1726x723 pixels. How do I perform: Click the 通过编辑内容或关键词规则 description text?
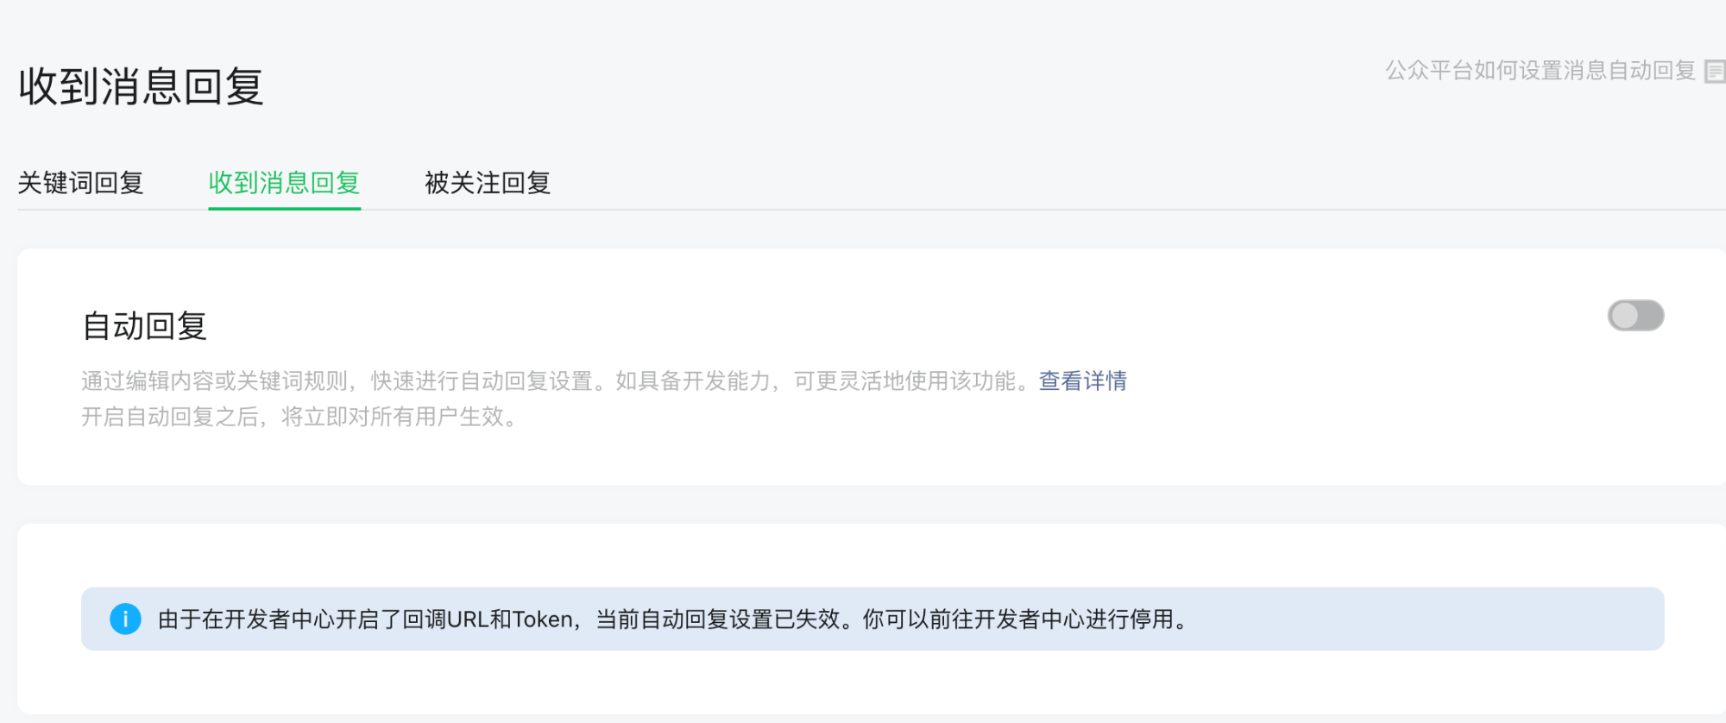coord(216,380)
